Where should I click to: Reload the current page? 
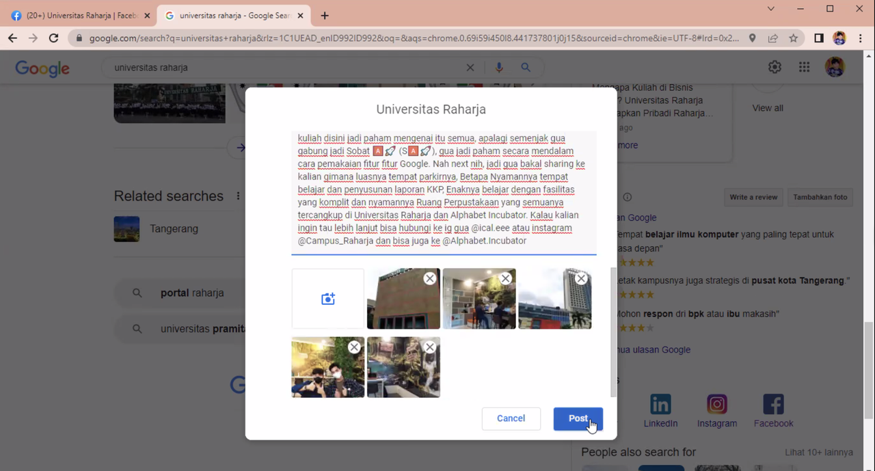click(53, 38)
